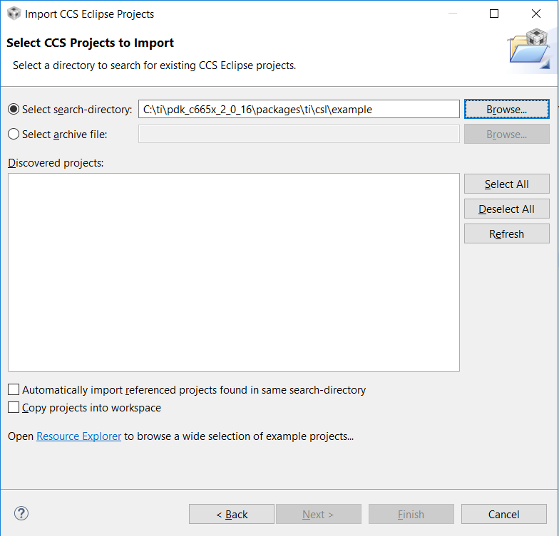The width and height of the screenshot is (559, 536).
Task: Check Copy projects into workspace
Action: (14, 408)
